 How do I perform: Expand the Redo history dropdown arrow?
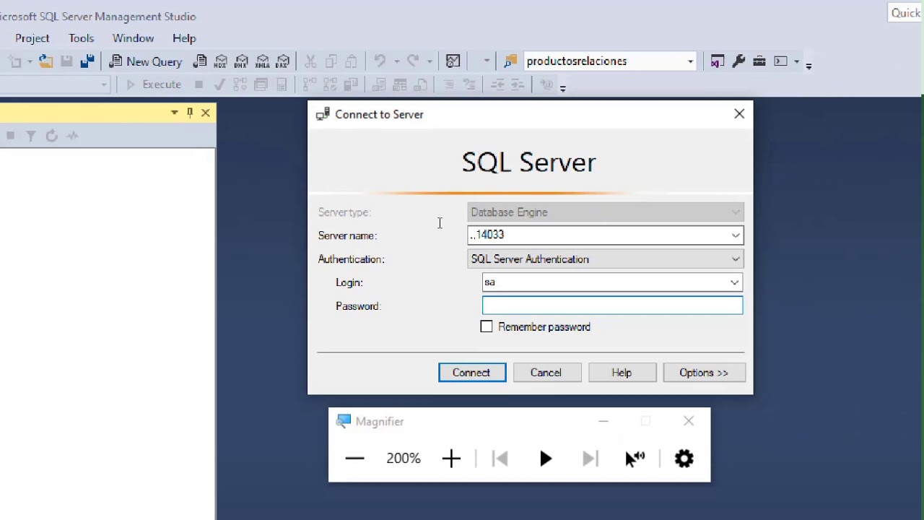pos(430,61)
